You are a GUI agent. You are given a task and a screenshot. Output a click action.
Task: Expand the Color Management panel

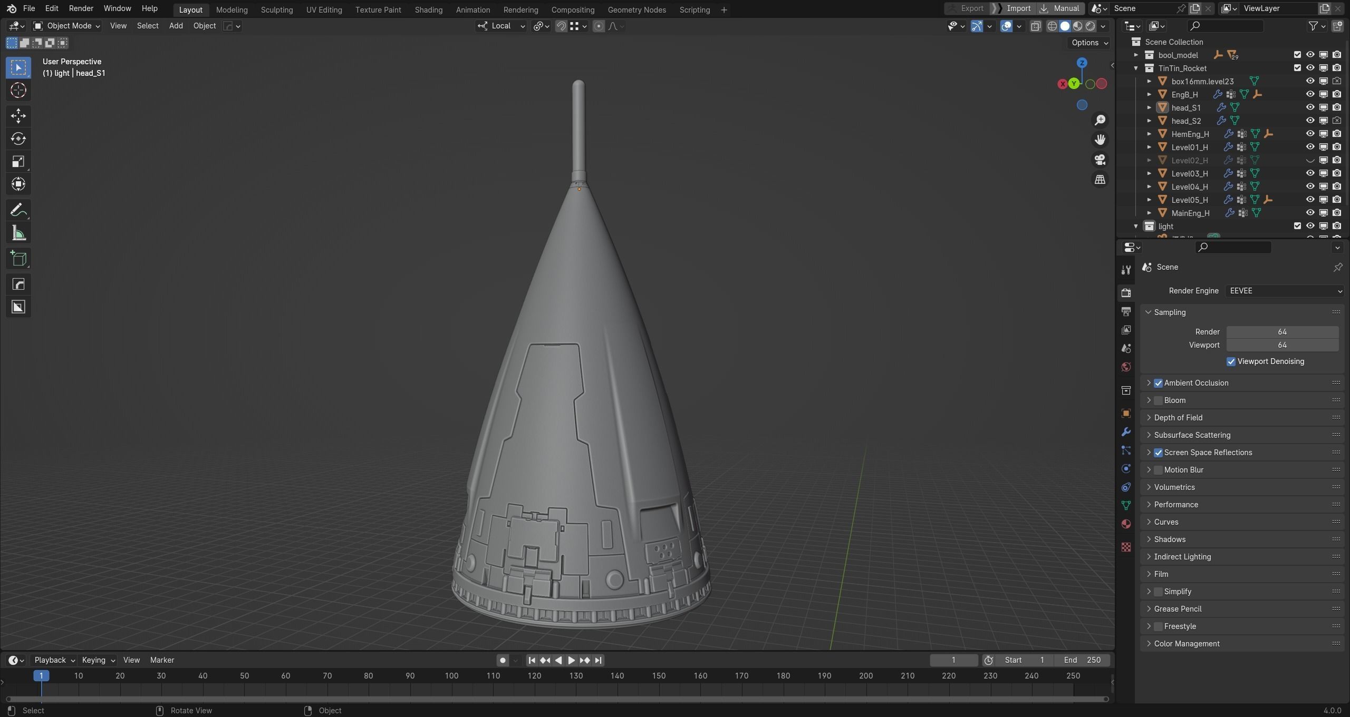point(1186,644)
